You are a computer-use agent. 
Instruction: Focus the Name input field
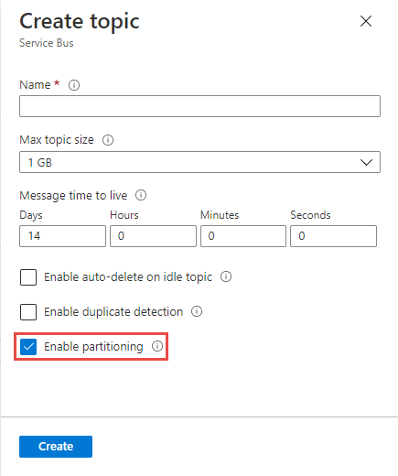click(x=199, y=106)
